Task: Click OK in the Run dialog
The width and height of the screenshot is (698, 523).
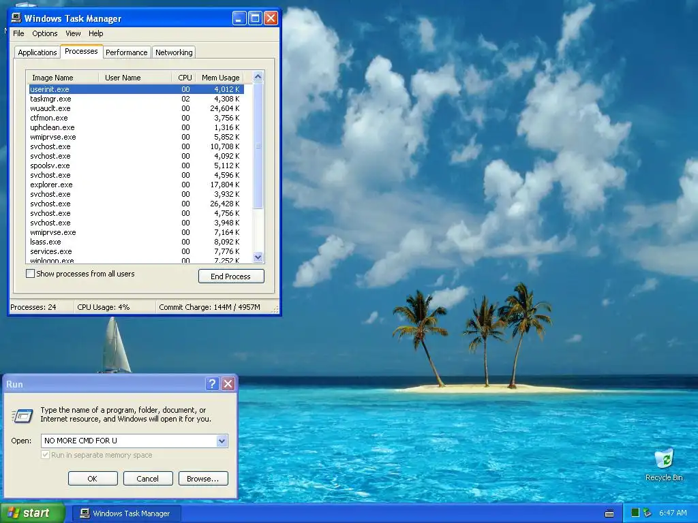Action: point(93,479)
